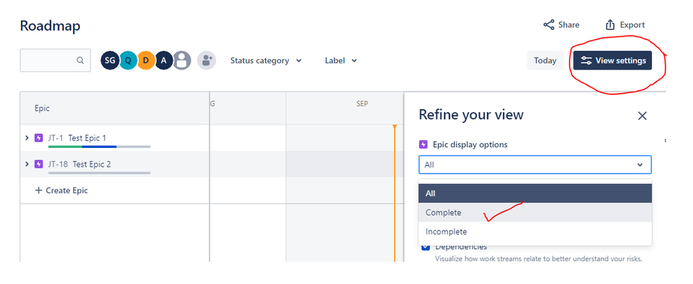This screenshot has width=693, height=284.
Task: Open the Status category dropdown
Action: [x=266, y=60]
